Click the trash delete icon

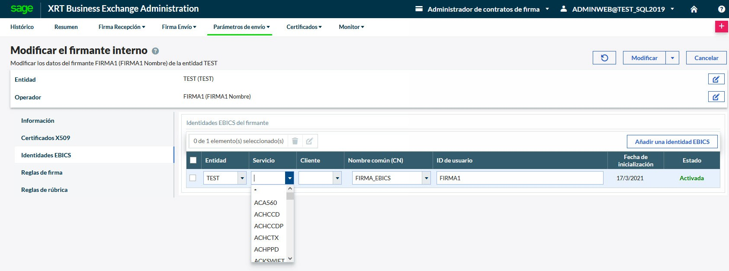click(x=295, y=141)
